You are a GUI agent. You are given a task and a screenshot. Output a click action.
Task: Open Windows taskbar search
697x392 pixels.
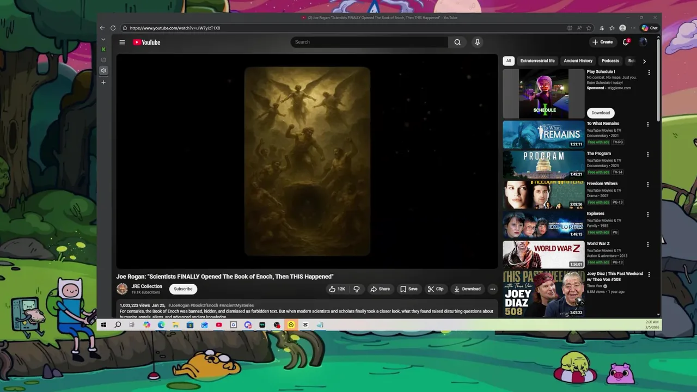[118, 325]
